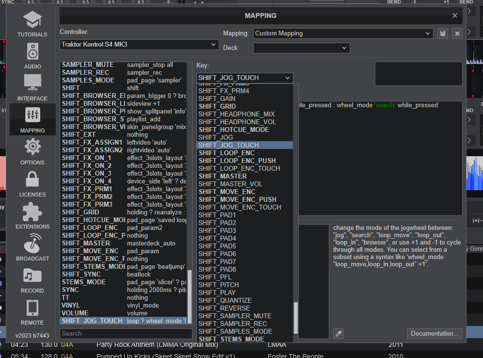Select SHIFT_LOOP_ENC_TOUCH in the Key dropdown list

(x=244, y=168)
